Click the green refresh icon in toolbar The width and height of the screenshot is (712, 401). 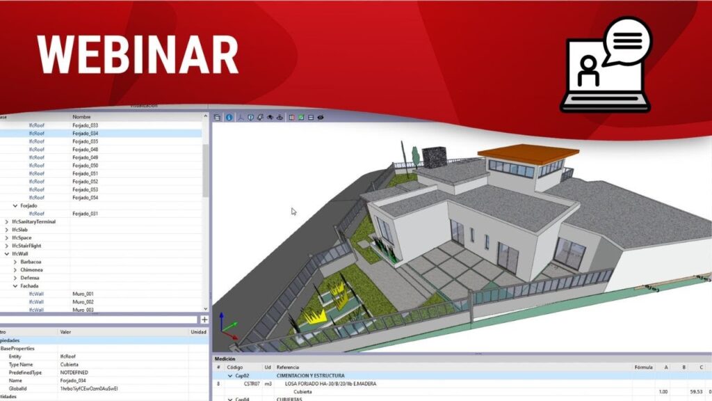click(x=301, y=118)
